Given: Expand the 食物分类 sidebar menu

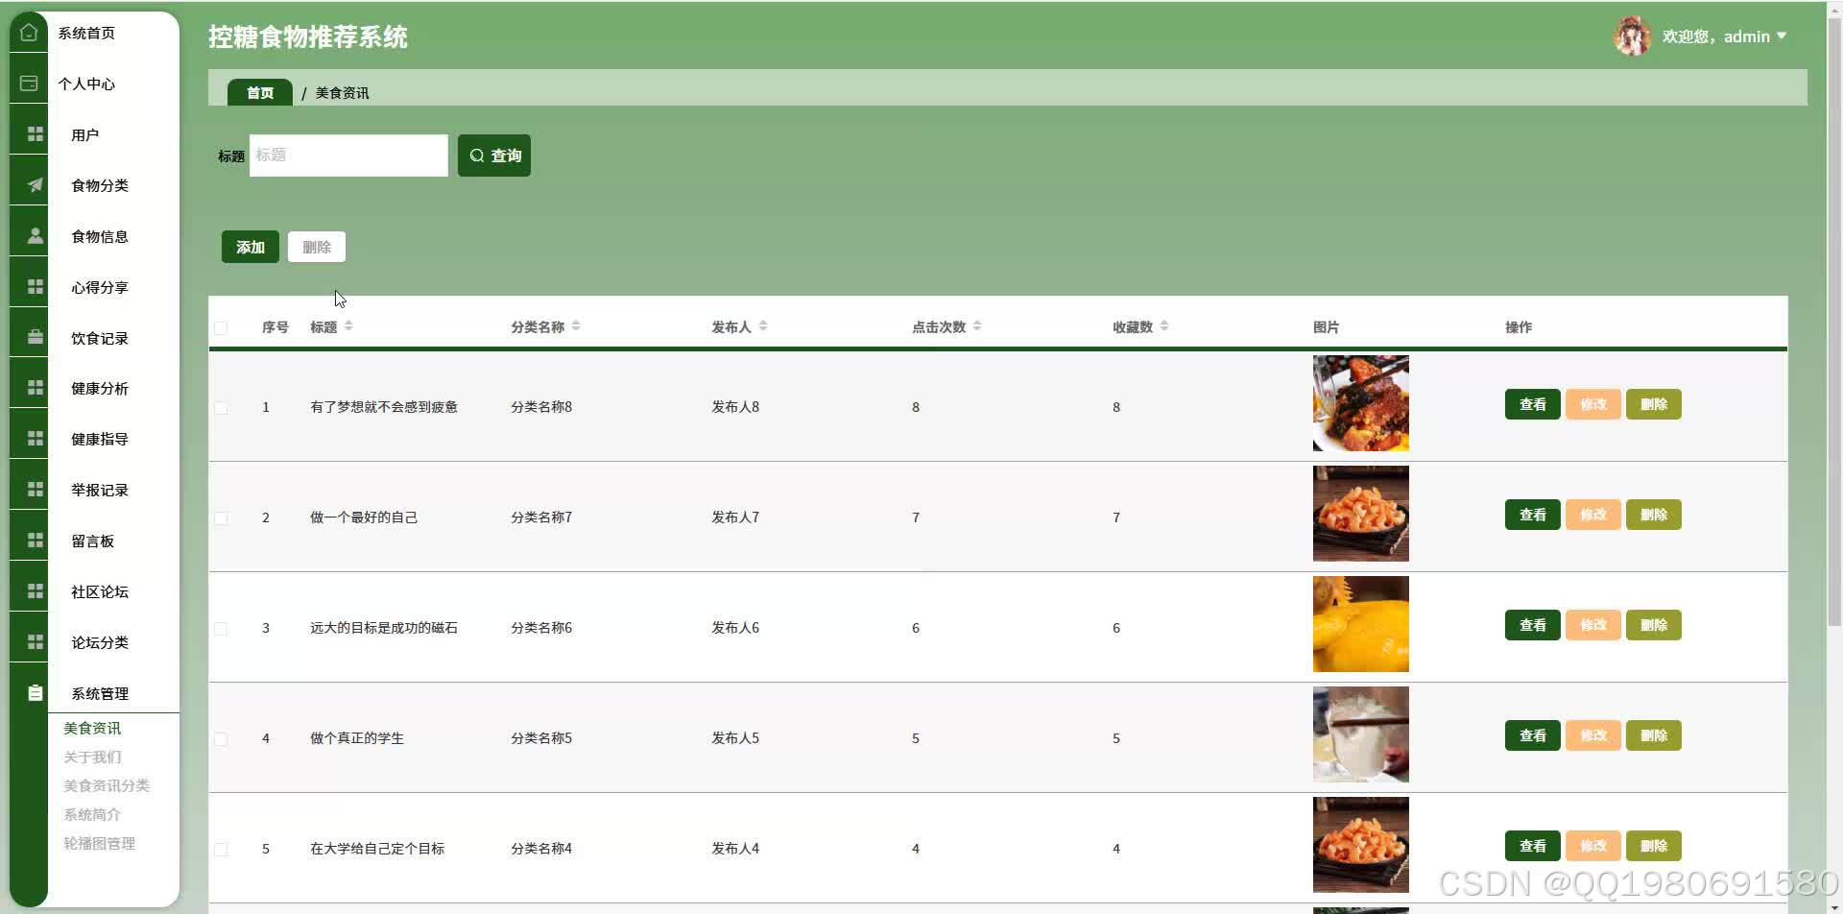Looking at the screenshot, I should pos(100,185).
